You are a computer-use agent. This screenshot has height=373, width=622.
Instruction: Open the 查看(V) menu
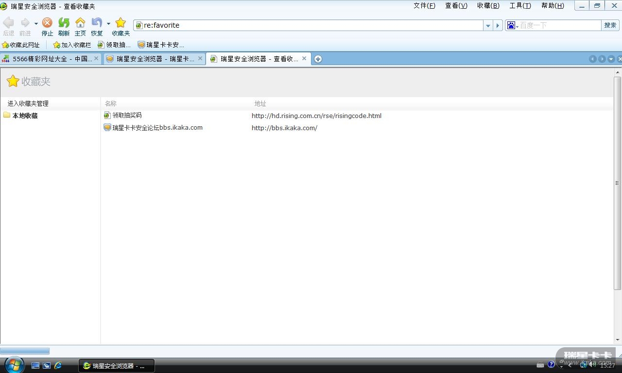[x=456, y=6]
